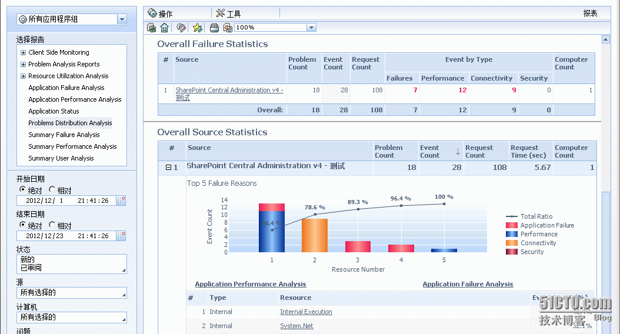Click the red Performance count 12
The height and width of the screenshot is (334, 620).
coord(462,90)
